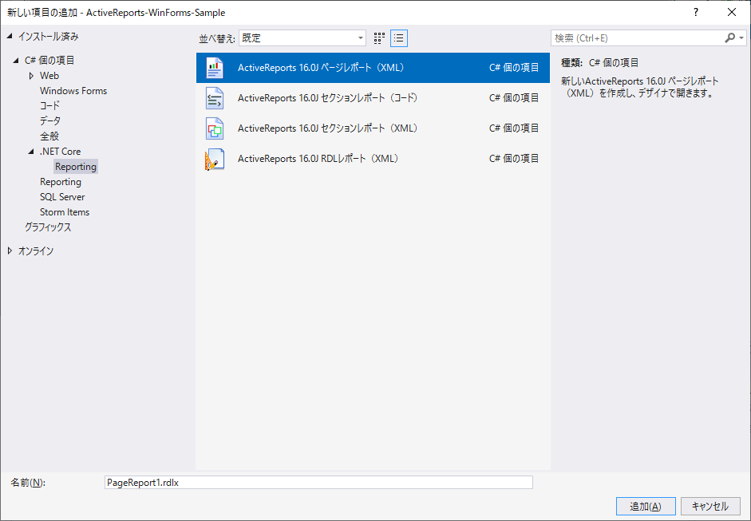This screenshot has height=521, width=751.
Task: Expand the オンライン tree node
Action: point(10,251)
